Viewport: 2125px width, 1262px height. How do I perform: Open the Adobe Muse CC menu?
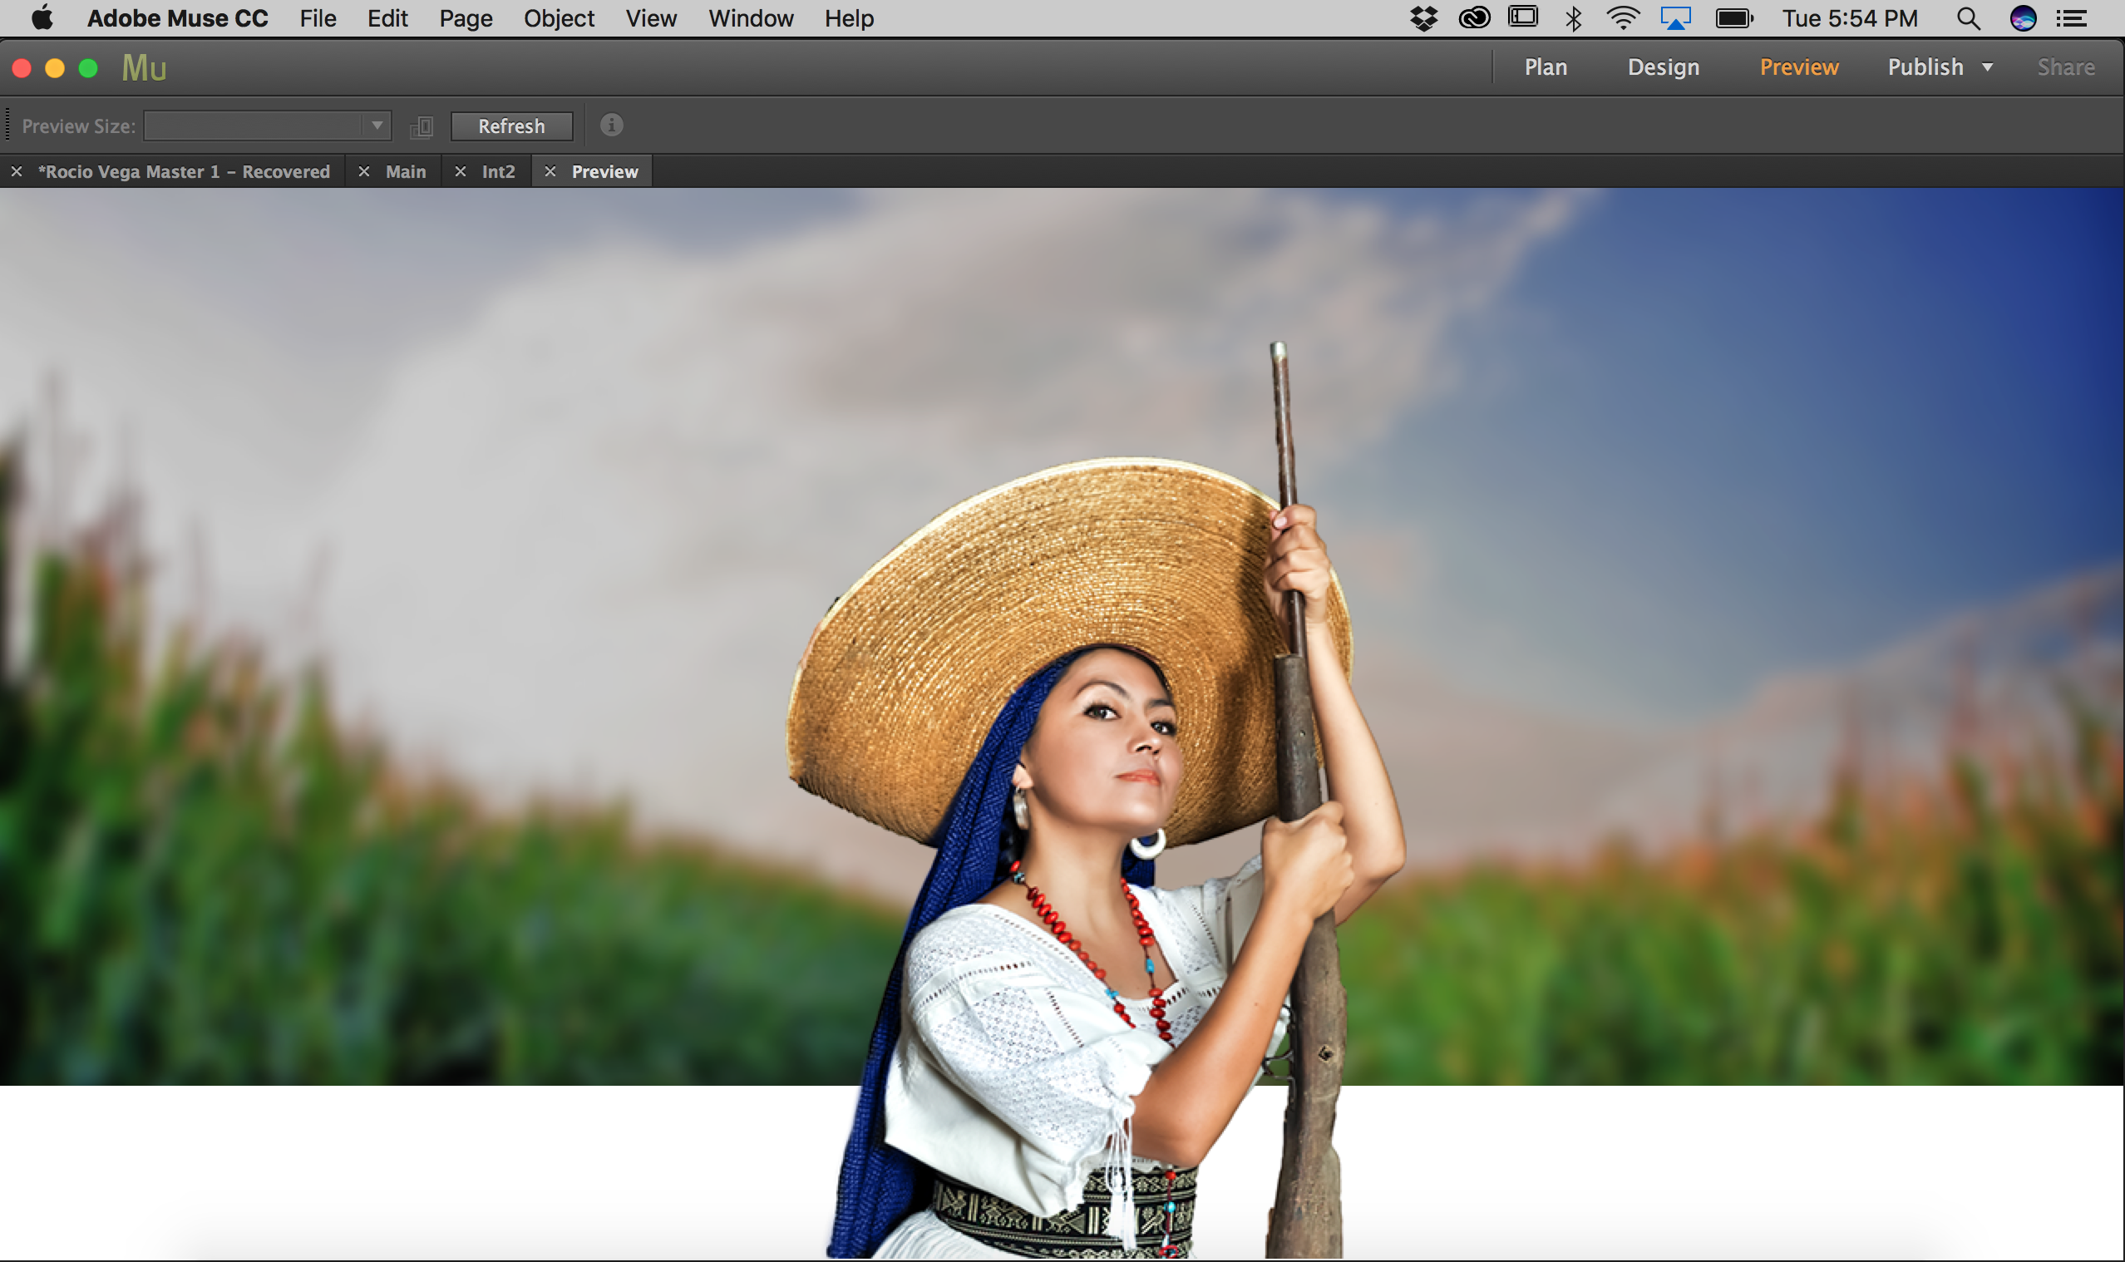(x=177, y=17)
